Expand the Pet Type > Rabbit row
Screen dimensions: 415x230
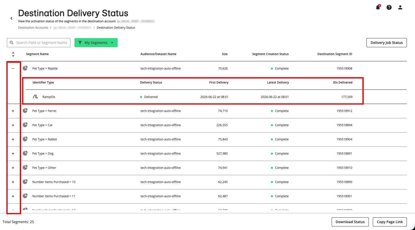[13, 139]
